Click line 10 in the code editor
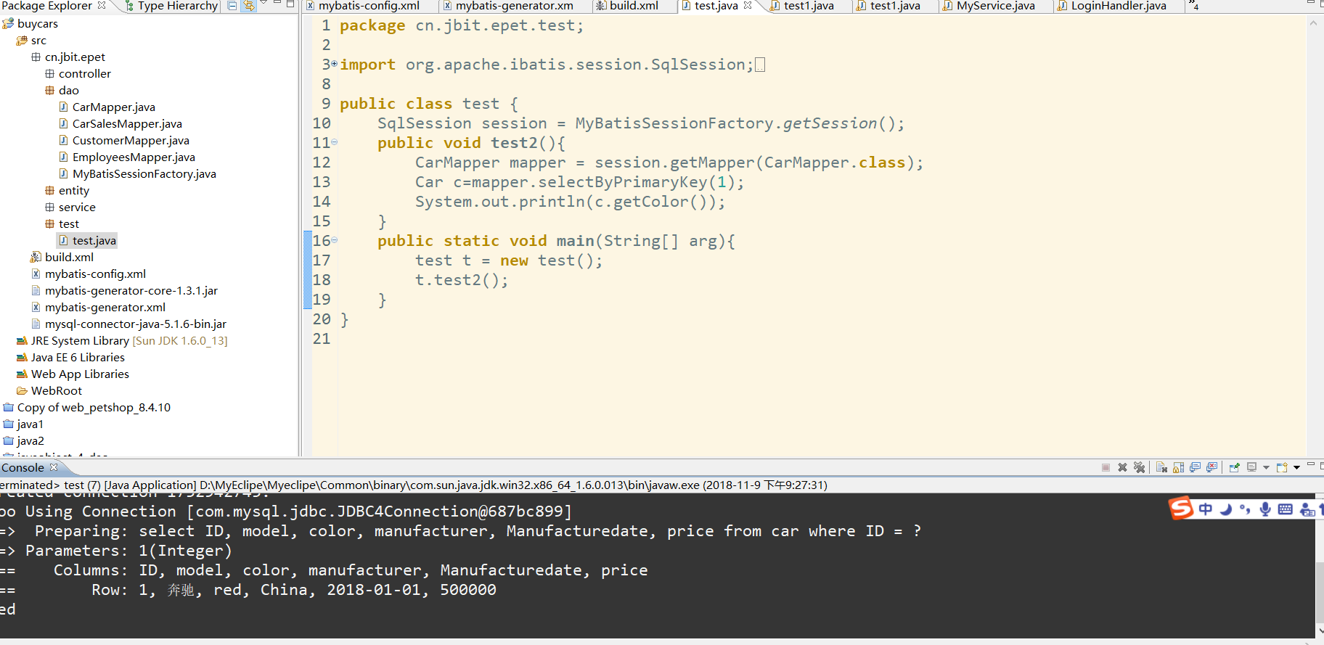 (641, 123)
